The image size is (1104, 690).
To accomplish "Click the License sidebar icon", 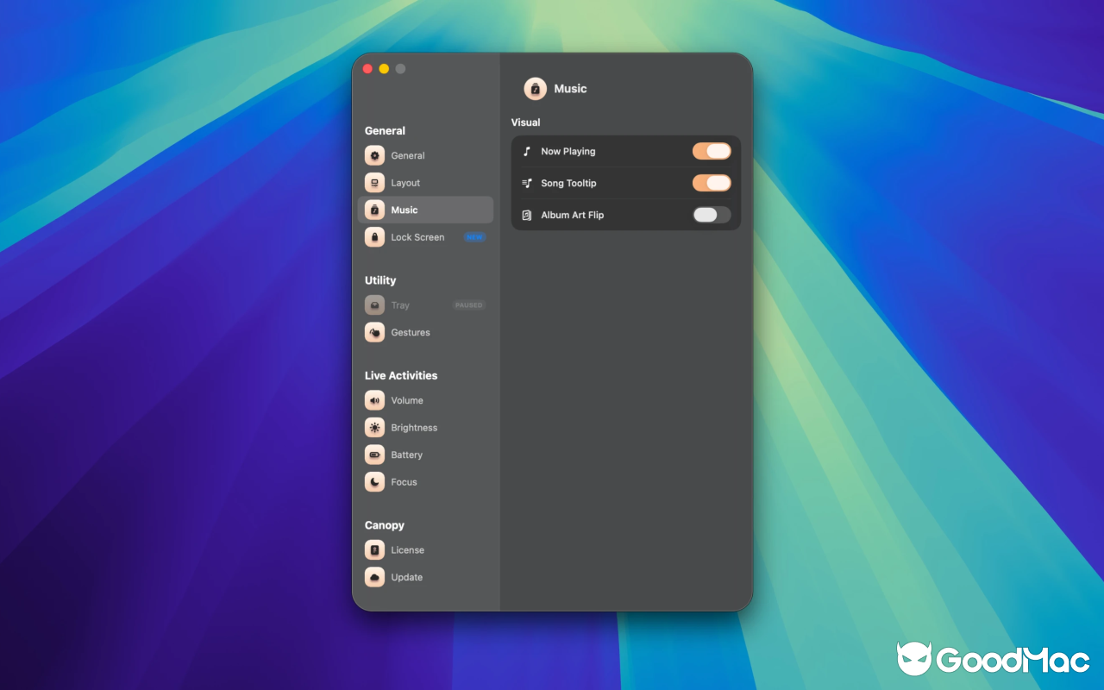I will (374, 550).
